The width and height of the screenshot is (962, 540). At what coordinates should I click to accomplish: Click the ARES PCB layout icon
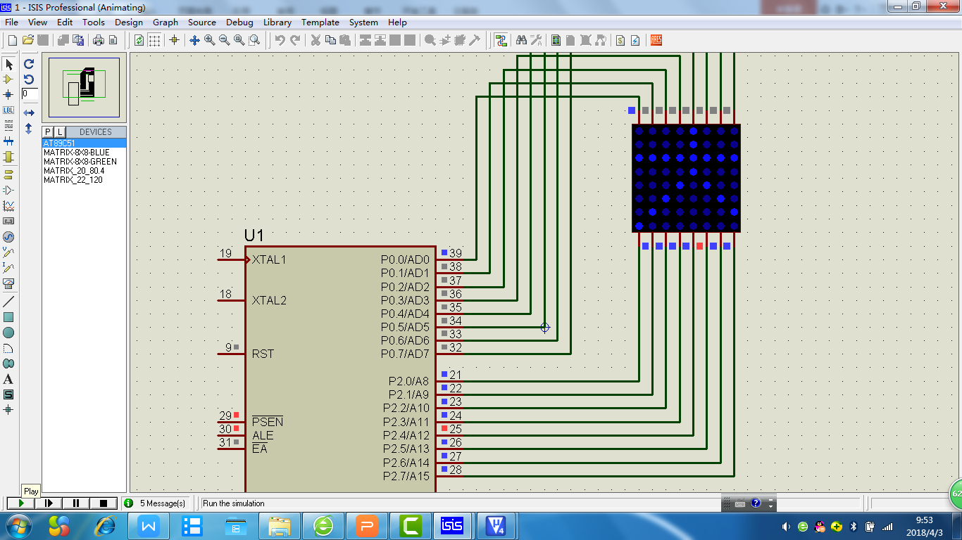click(656, 40)
